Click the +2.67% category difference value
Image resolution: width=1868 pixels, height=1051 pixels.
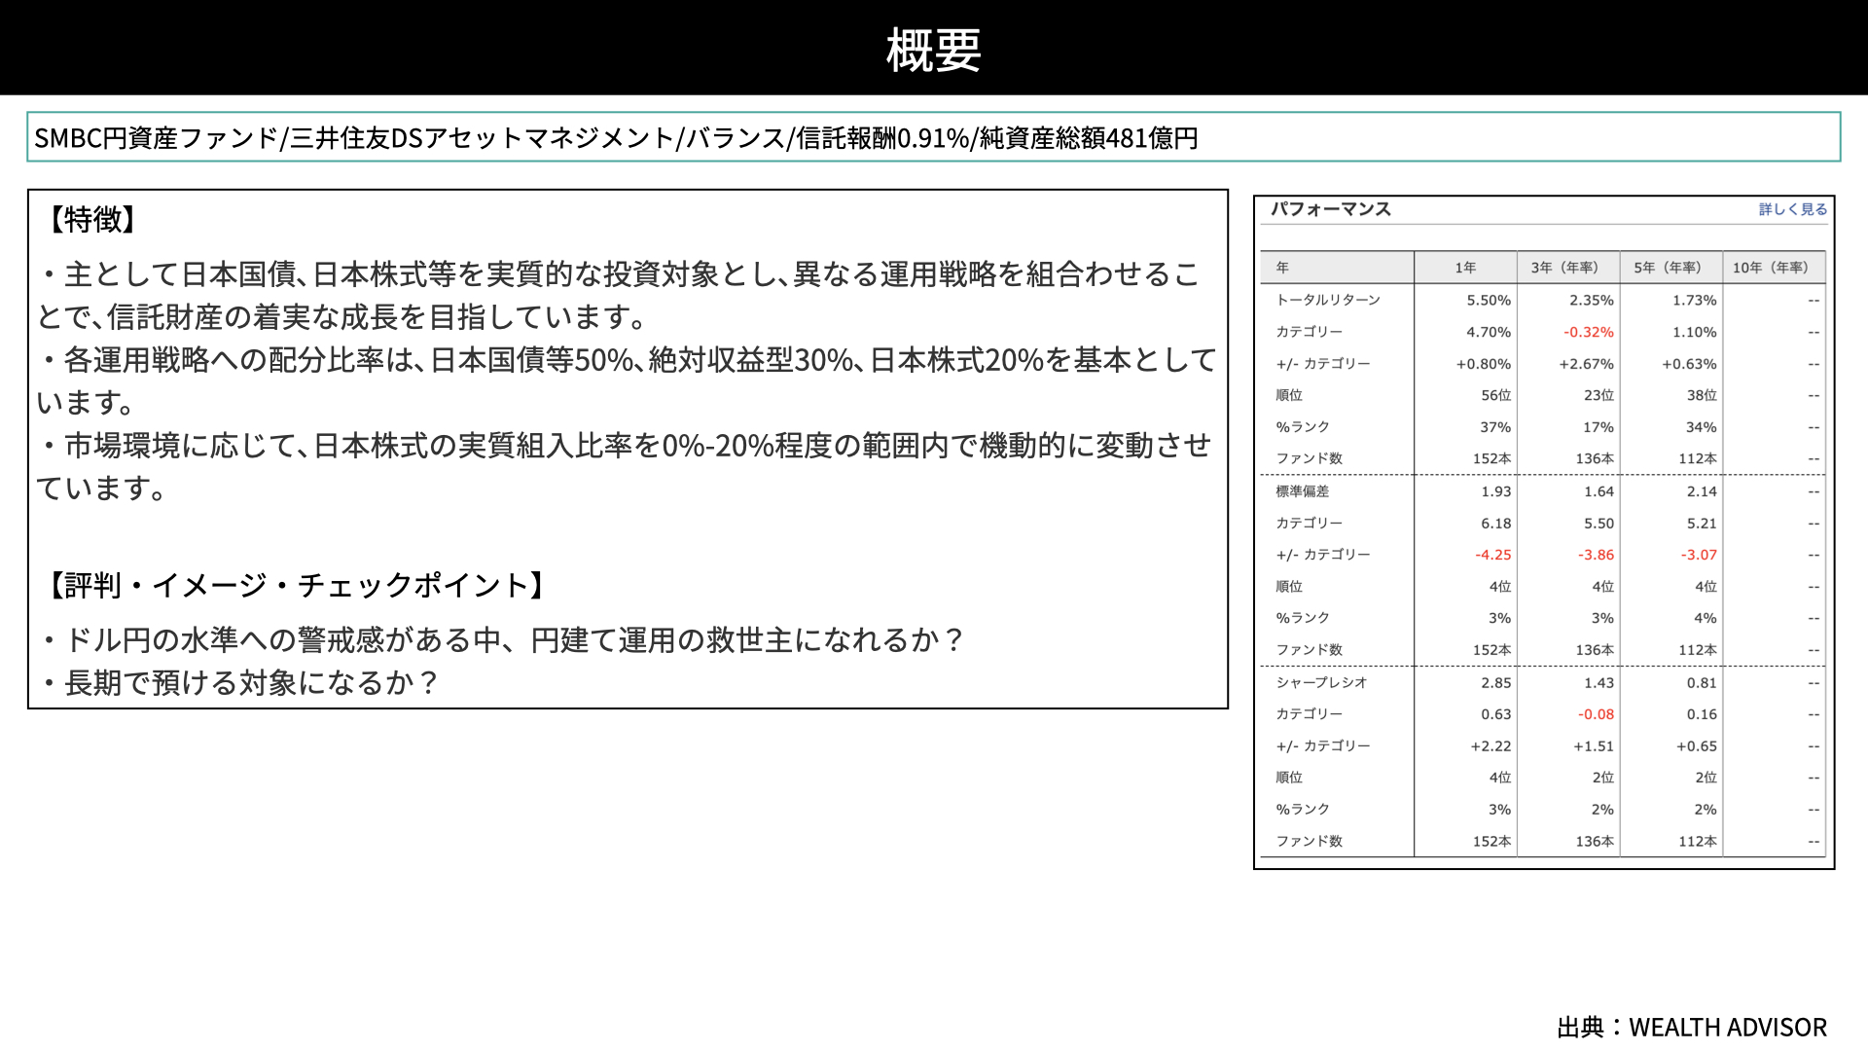pyautogui.click(x=1587, y=364)
